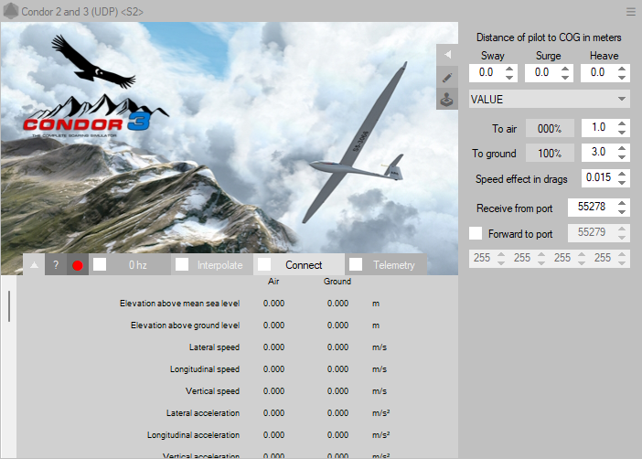Click the Interpolate label
Image resolution: width=642 pixels, height=459 pixels.
tap(219, 265)
